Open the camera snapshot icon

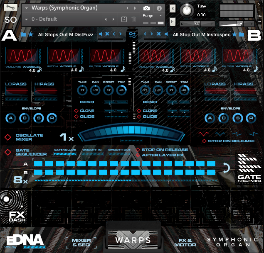click(x=146, y=8)
